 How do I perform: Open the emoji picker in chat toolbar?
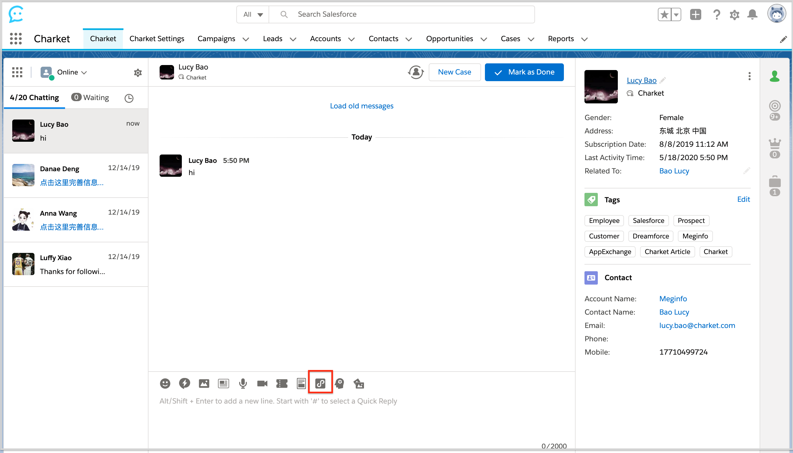pos(165,383)
